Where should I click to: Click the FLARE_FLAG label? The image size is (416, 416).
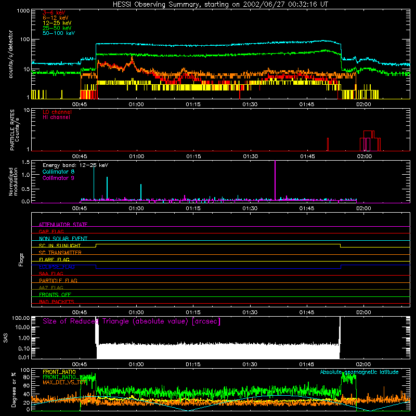click(x=54, y=259)
